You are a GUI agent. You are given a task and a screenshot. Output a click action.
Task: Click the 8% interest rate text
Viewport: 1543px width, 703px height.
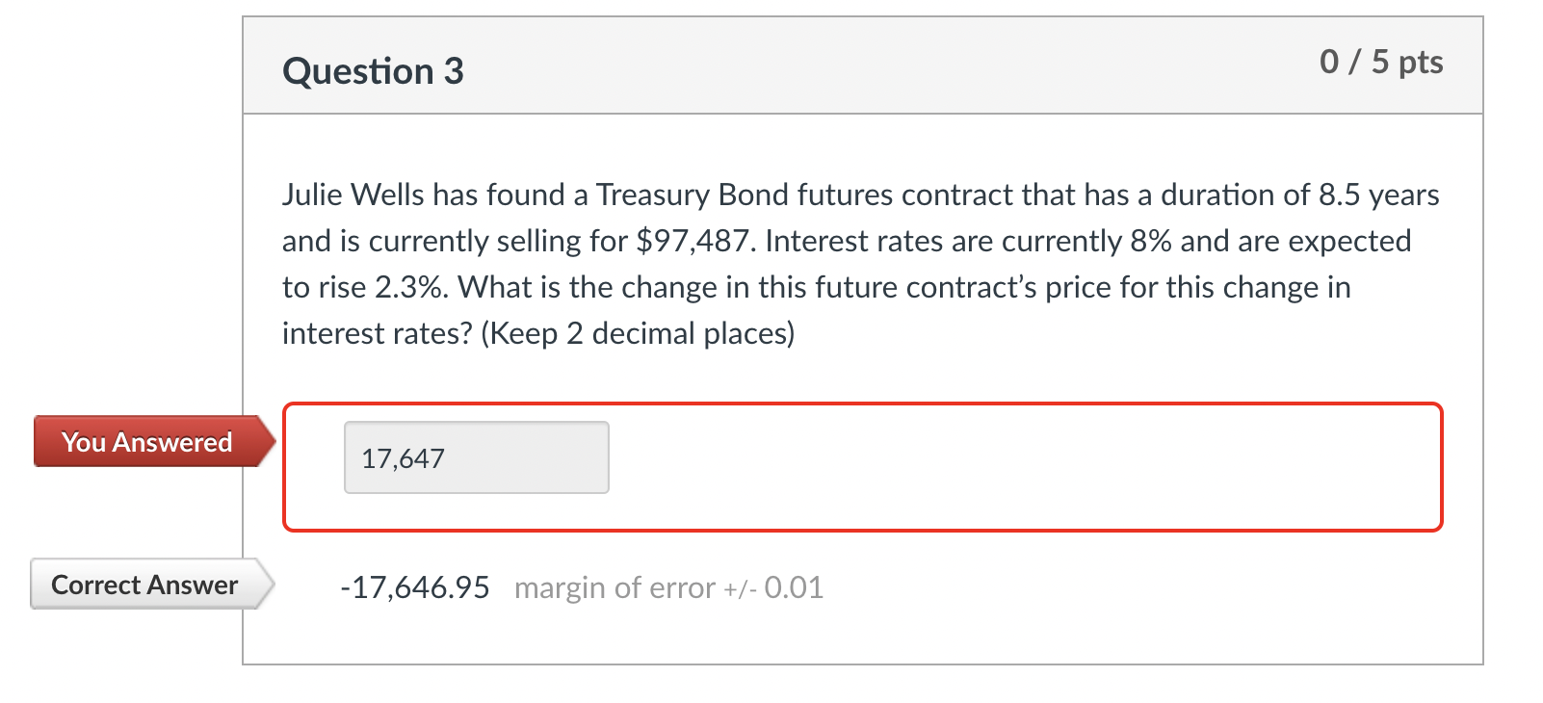(1151, 241)
